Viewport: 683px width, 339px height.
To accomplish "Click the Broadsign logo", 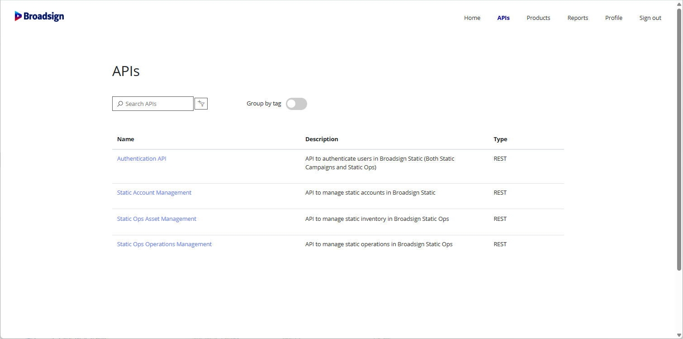I will pyautogui.click(x=39, y=16).
